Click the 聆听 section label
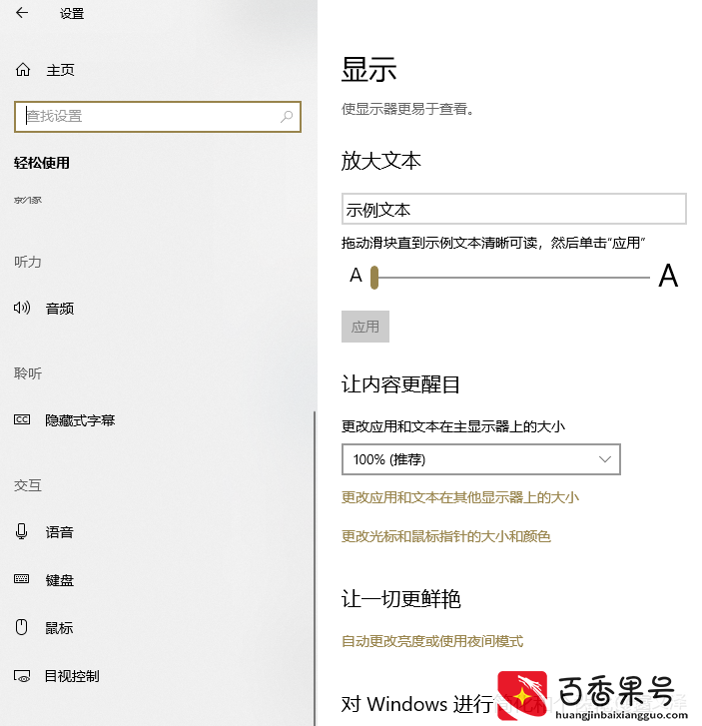The image size is (702, 726). [28, 373]
